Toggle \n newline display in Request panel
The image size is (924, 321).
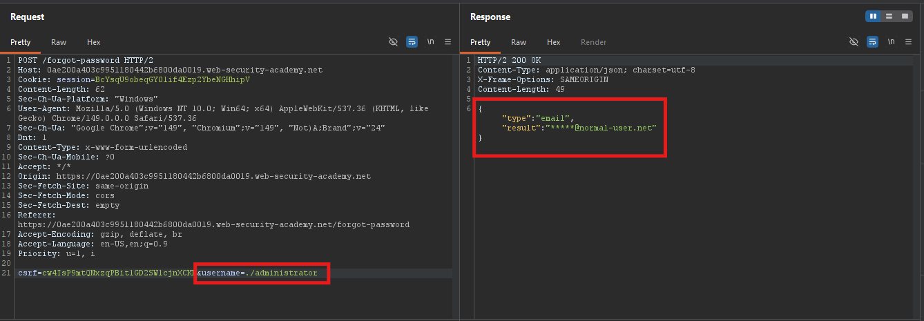click(x=431, y=42)
